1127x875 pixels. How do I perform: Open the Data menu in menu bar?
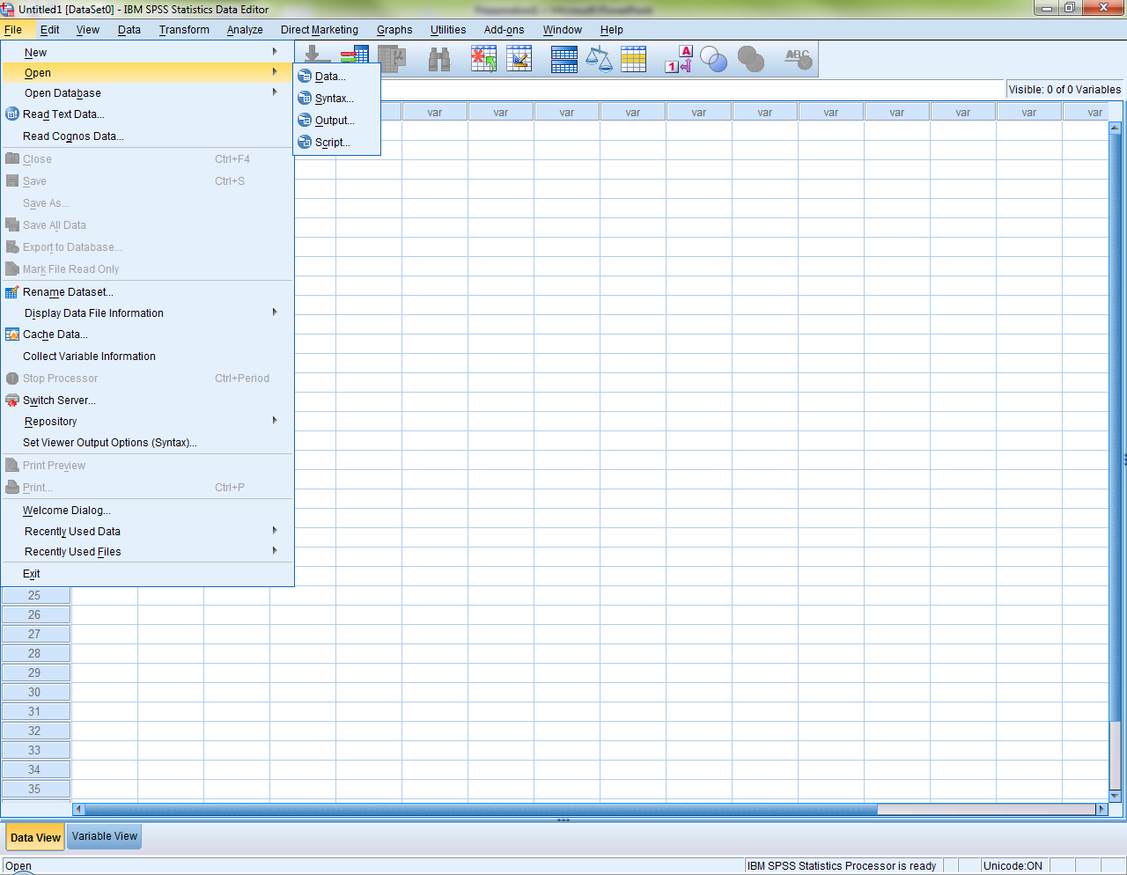coord(129,30)
